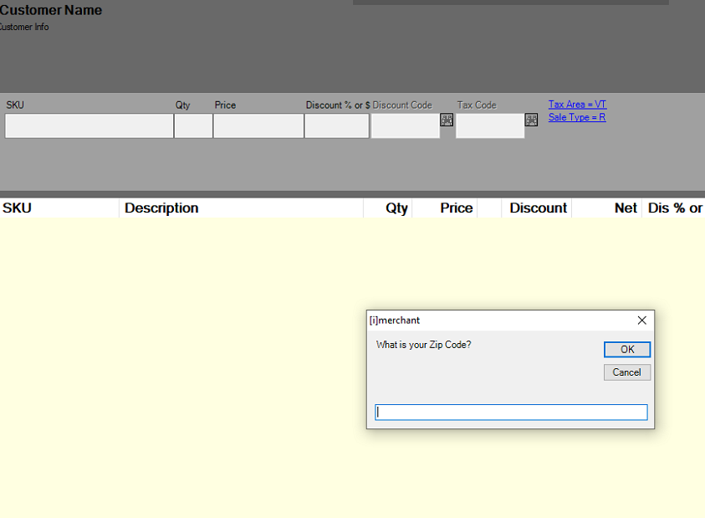Select the Description column header
Screen dimensions: 705x518
(x=241, y=208)
